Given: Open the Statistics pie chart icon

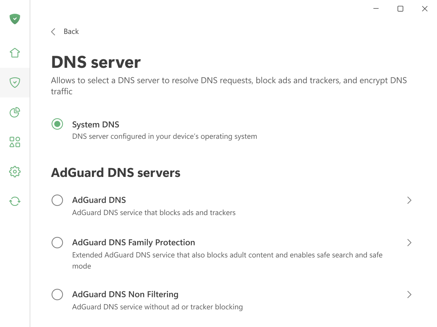Looking at the screenshot, I should [14, 112].
